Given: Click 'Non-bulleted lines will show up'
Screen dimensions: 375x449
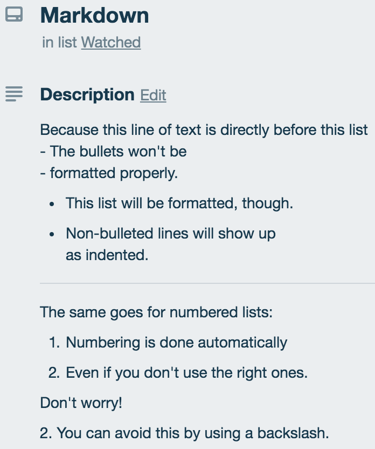Looking at the screenshot, I should click(x=170, y=233).
